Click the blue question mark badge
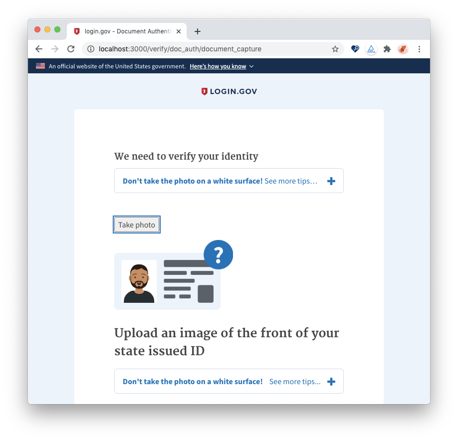The height and width of the screenshot is (441, 458). pos(218,254)
